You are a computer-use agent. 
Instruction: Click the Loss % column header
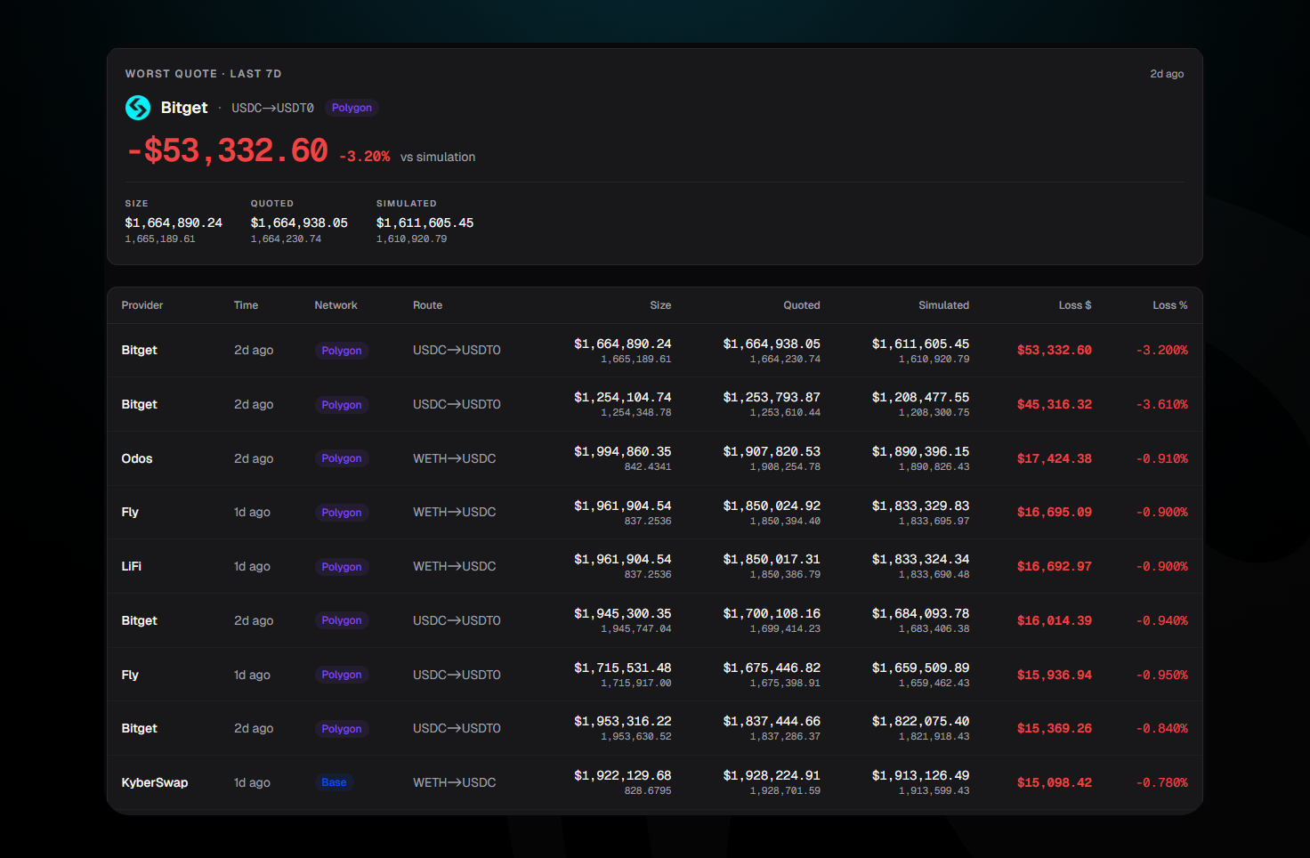[1170, 305]
